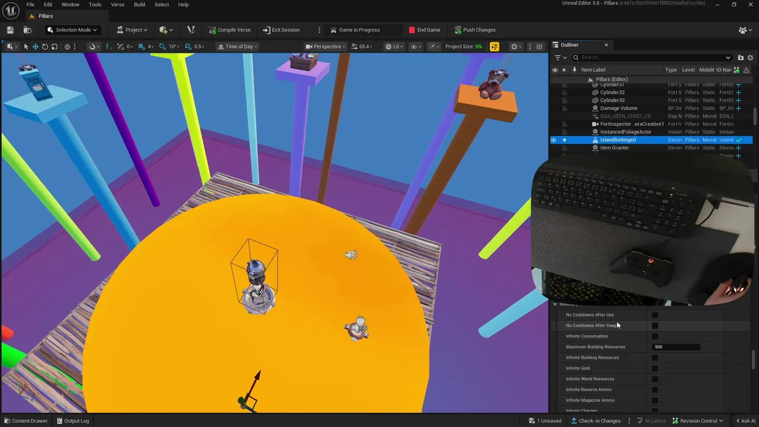The height and width of the screenshot is (427, 759).
Task: Click Compile Verse
Action: tap(229, 30)
